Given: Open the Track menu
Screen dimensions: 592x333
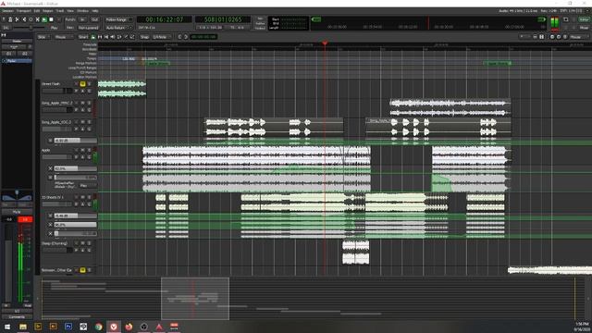Looking at the screenshot, I should [59, 11].
